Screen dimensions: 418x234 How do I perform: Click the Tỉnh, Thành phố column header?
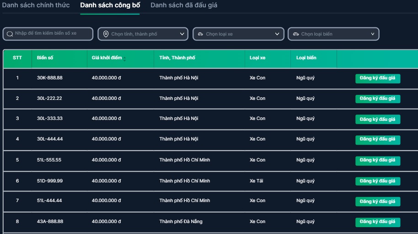pos(177,58)
